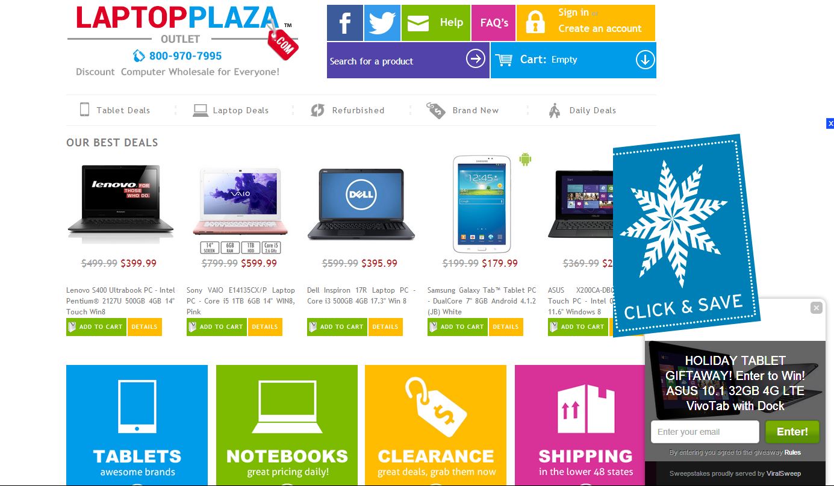Expand the cart with down arrow
Image resolution: width=834 pixels, height=486 pixels.
[x=645, y=60]
